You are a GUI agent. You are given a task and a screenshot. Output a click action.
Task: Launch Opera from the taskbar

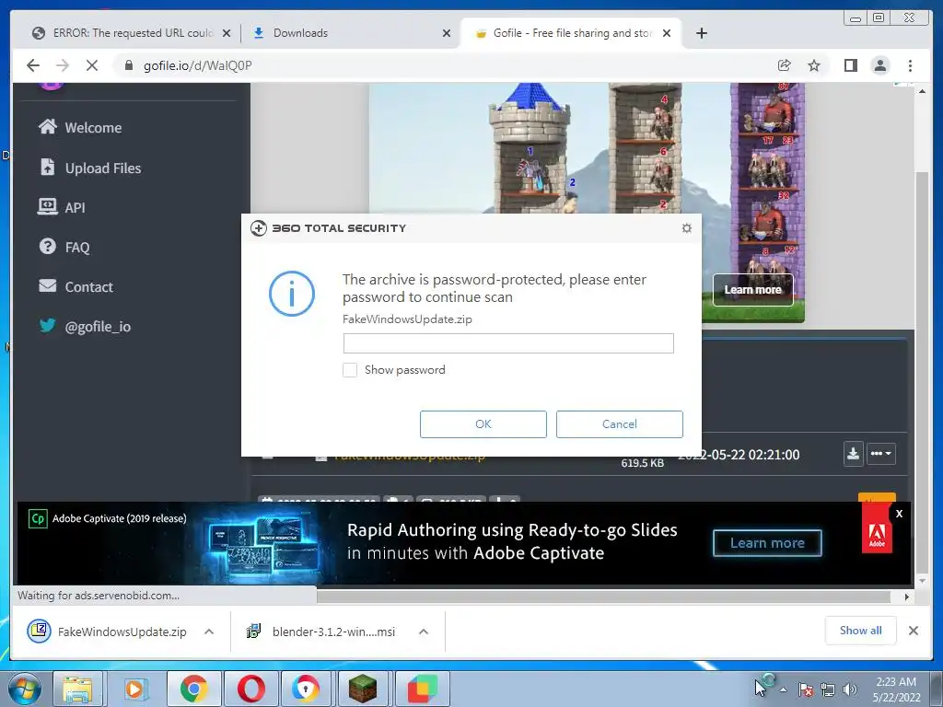[250, 689]
